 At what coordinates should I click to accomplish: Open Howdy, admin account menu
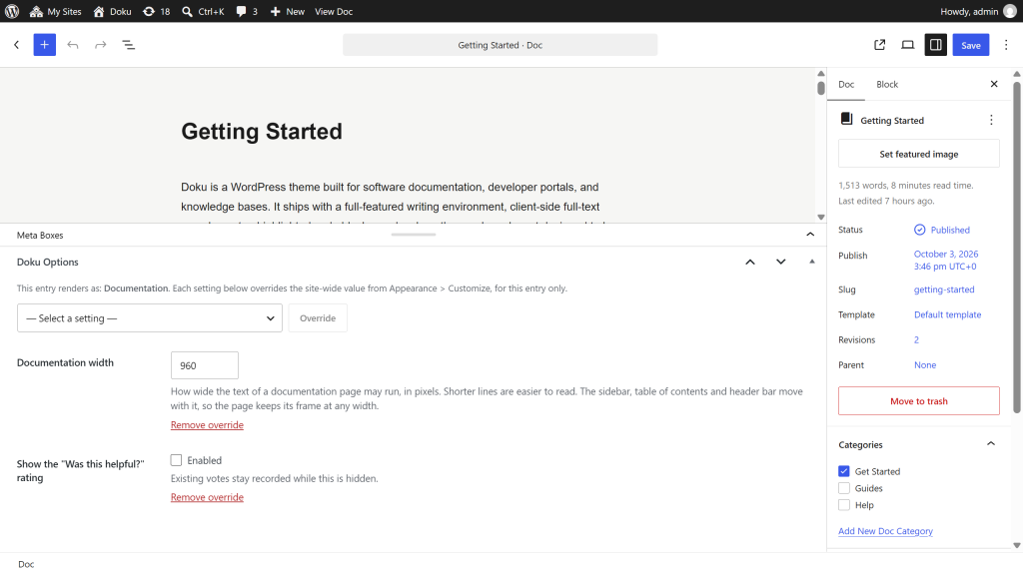[978, 11]
